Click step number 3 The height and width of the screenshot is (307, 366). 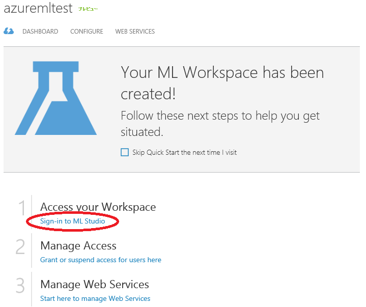20,286
